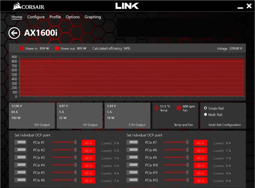
Task: Click the PCIe #1 40 A value box
Action: pyautogui.click(x=88, y=143)
